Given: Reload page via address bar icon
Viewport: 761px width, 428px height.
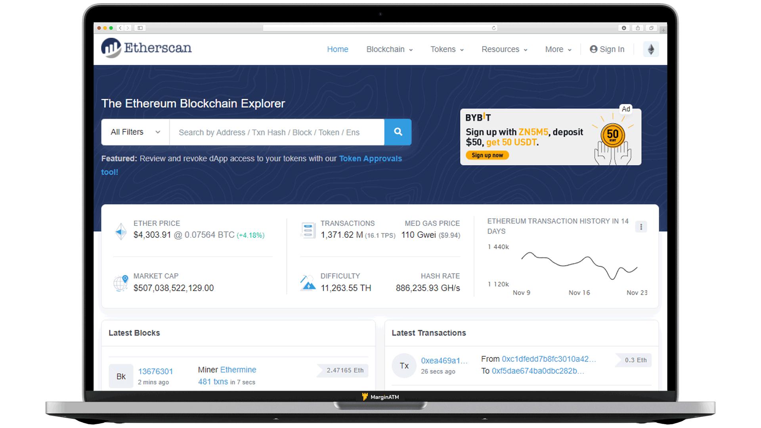Looking at the screenshot, I should coord(493,28).
